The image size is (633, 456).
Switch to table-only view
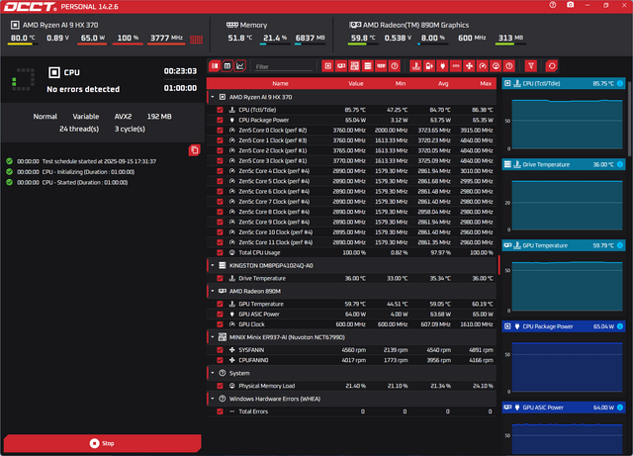tap(227, 66)
